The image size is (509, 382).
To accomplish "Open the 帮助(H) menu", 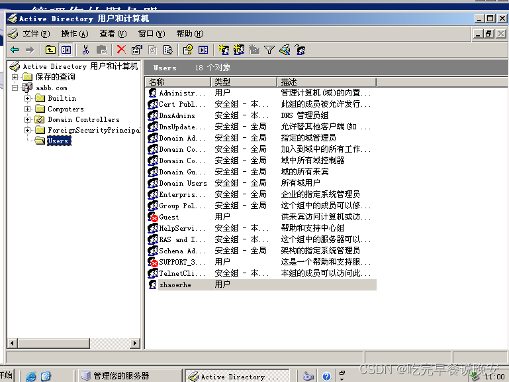I will click(190, 34).
